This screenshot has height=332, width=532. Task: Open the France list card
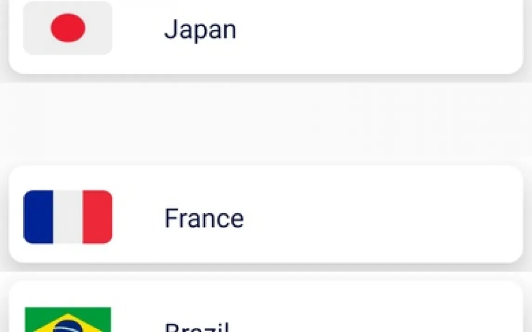pos(266,214)
